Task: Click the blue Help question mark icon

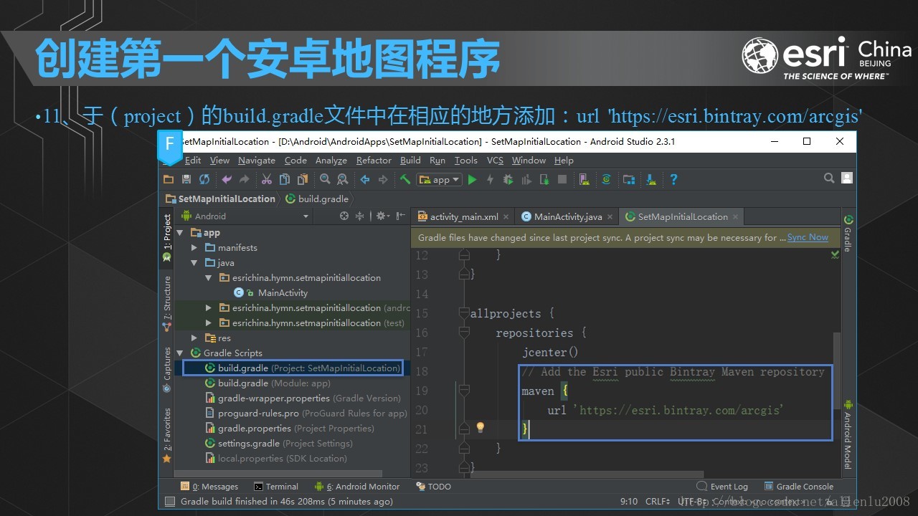Action: (673, 179)
